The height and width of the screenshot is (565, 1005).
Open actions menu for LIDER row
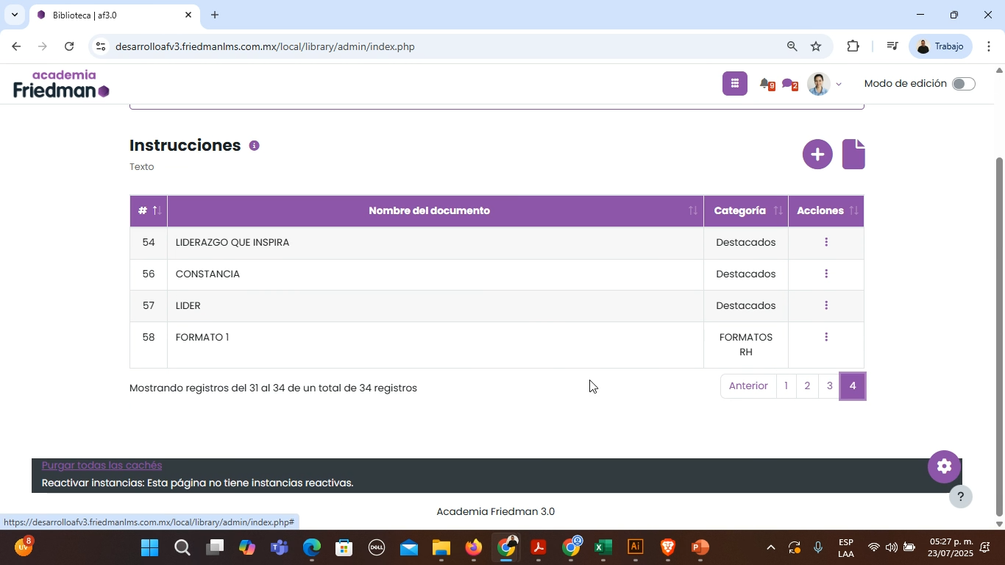(x=826, y=305)
